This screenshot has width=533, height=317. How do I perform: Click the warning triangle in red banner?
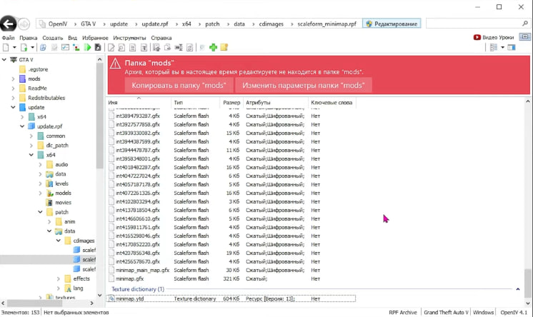[115, 64]
